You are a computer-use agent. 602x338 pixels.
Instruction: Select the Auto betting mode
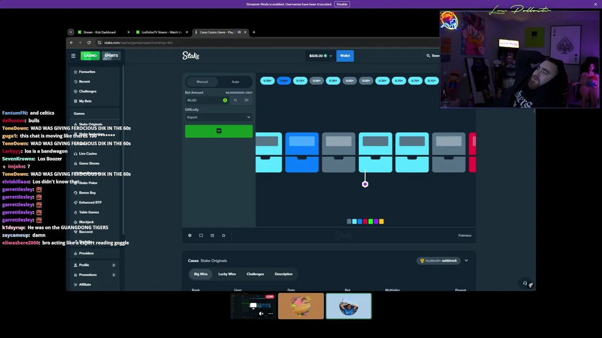tap(235, 82)
